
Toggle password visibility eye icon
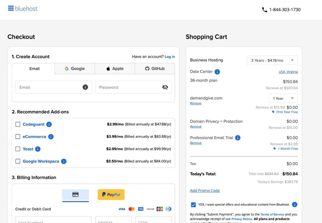[165, 87]
